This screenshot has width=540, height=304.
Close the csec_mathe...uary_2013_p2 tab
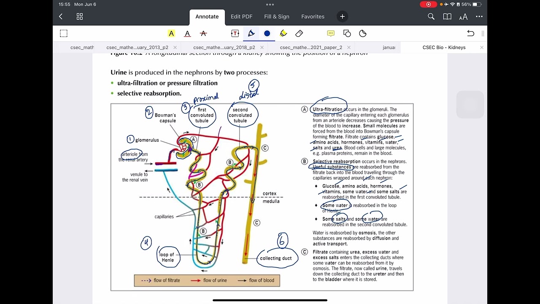[x=175, y=47]
